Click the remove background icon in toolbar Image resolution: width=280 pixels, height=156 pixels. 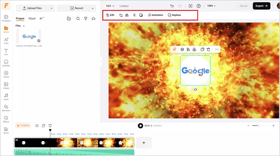click(135, 15)
